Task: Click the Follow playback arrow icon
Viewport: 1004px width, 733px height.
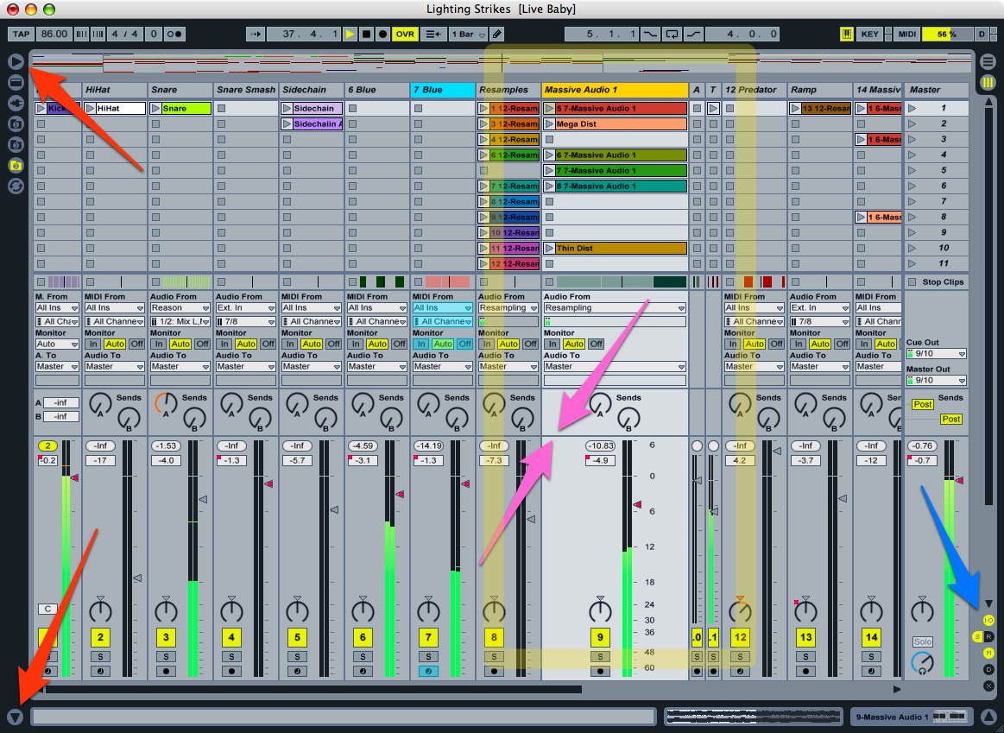Action: point(256,34)
